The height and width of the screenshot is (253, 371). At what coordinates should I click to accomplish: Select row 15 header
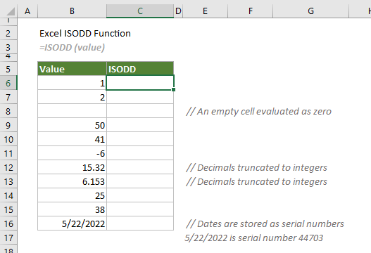click(8, 209)
